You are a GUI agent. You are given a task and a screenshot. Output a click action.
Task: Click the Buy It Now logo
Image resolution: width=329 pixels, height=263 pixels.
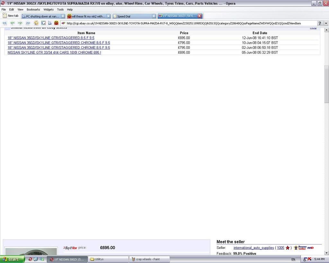click(x=70, y=248)
